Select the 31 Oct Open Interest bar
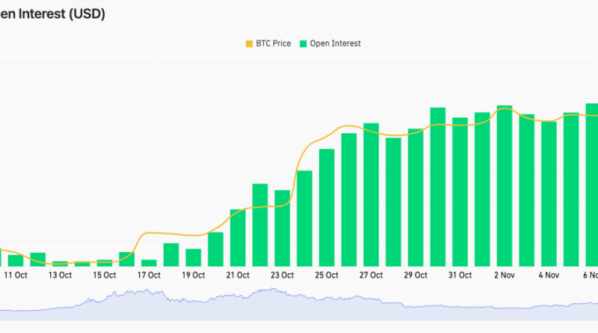The width and height of the screenshot is (598, 333). pyautogui.click(x=460, y=192)
